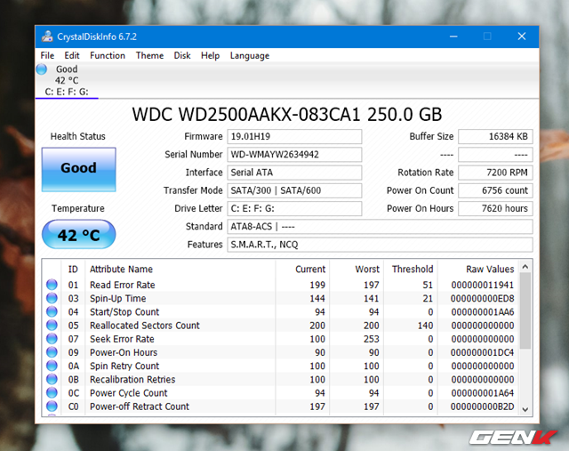Image resolution: width=569 pixels, height=451 pixels.
Task: Click raw value 000000011941
Action: tap(482, 285)
